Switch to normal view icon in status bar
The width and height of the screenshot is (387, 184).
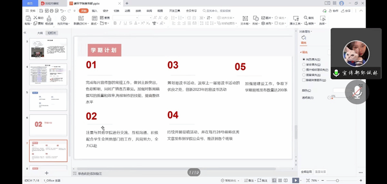click(x=274, y=181)
